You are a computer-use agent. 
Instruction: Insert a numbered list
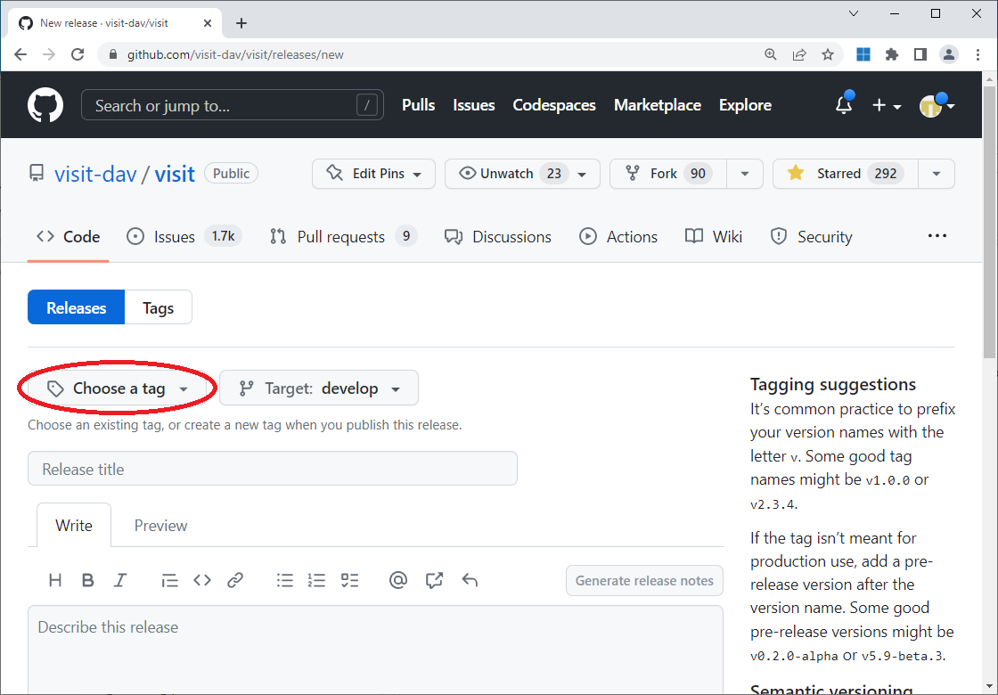click(x=316, y=580)
